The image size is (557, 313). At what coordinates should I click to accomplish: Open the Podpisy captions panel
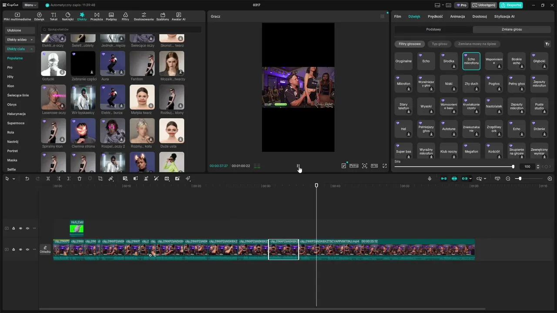[111, 17]
